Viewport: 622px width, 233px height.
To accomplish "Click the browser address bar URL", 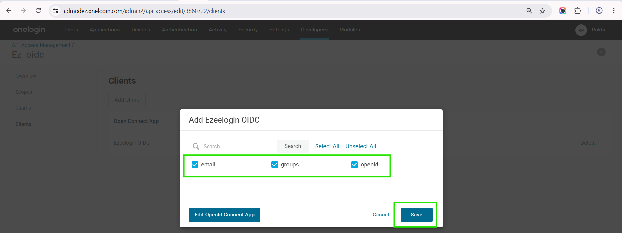I will pyautogui.click(x=144, y=11).
